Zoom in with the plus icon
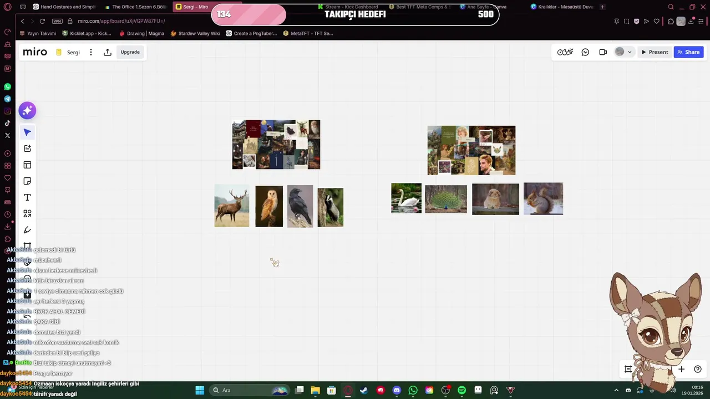The width and height of the screenshot is (710, 399). 681,369
